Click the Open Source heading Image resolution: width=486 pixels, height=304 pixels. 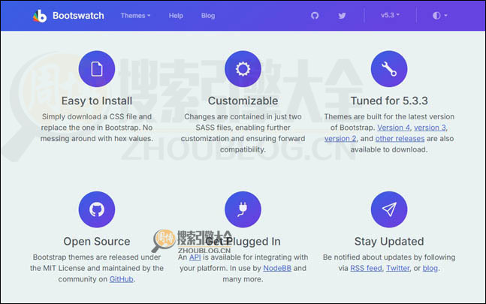click(97, 242)
